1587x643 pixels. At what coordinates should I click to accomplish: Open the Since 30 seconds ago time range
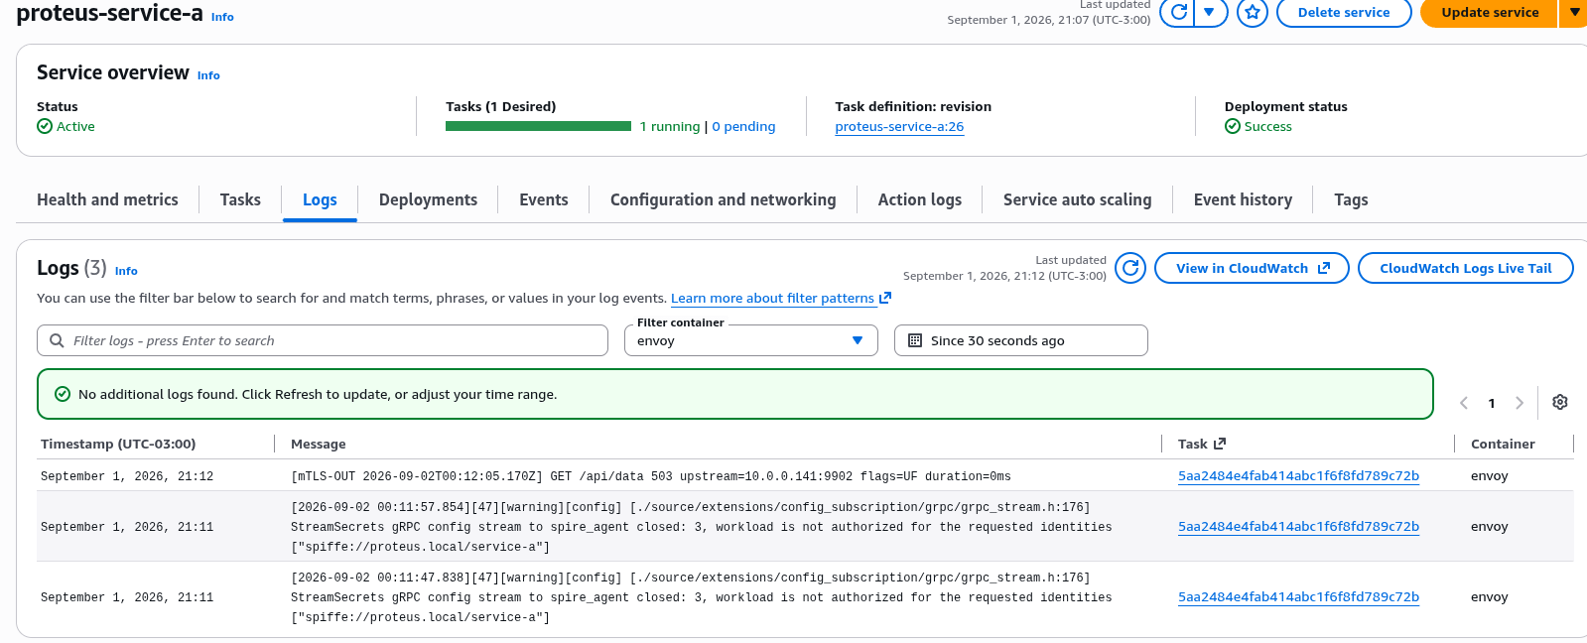pyautogui.click(x=1021, y=340)
